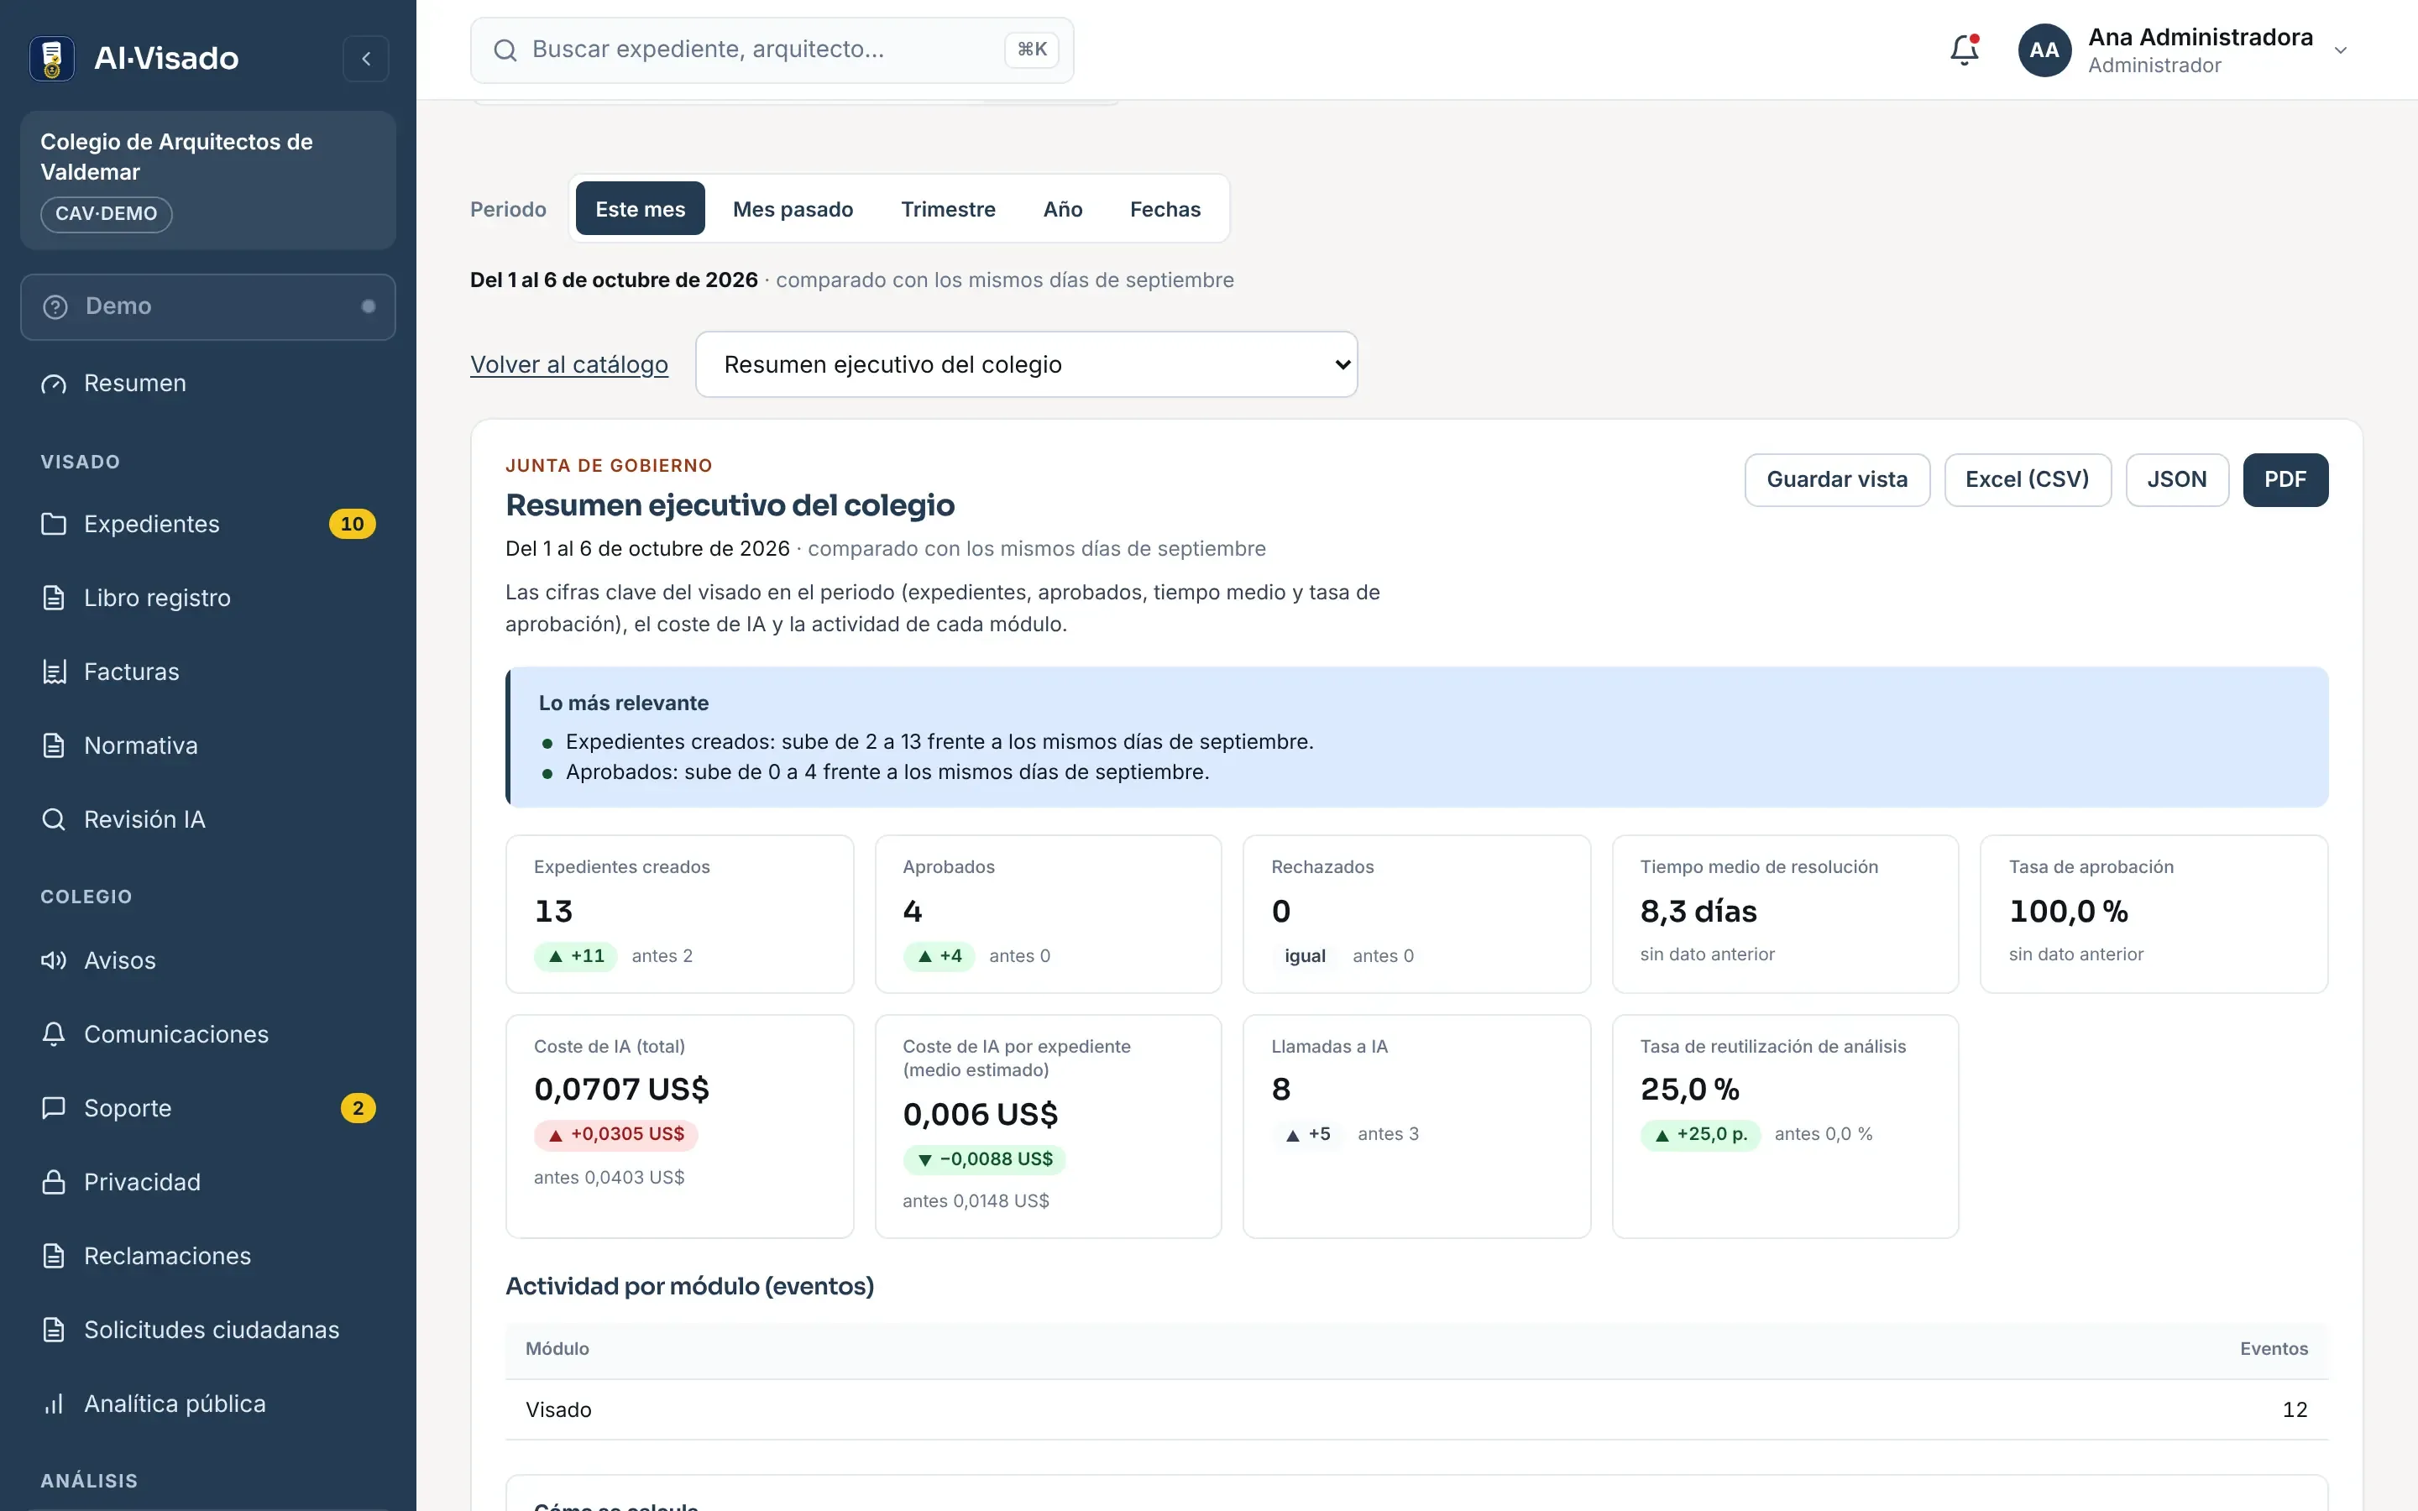Screen dimensions: 2418x1511
Task: Click the Expedientes badge showing 10
Action: click(x=352, y=524)
